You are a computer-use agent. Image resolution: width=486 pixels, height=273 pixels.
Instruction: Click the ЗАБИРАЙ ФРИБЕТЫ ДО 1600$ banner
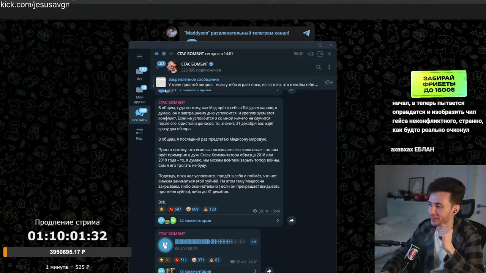(439, 84)
